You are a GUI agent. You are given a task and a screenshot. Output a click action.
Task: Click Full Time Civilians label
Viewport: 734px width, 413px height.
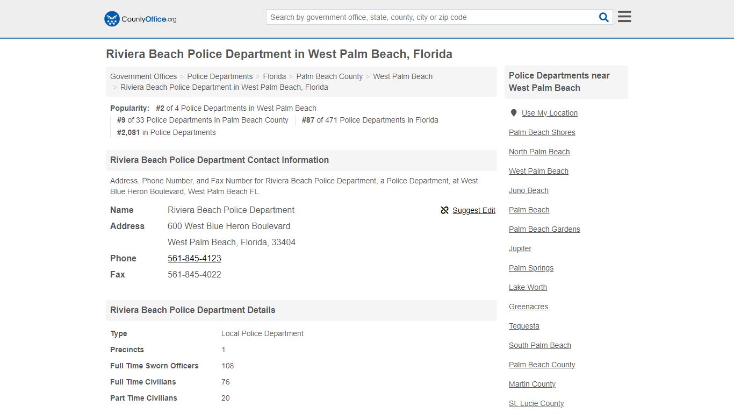(143, 382)
